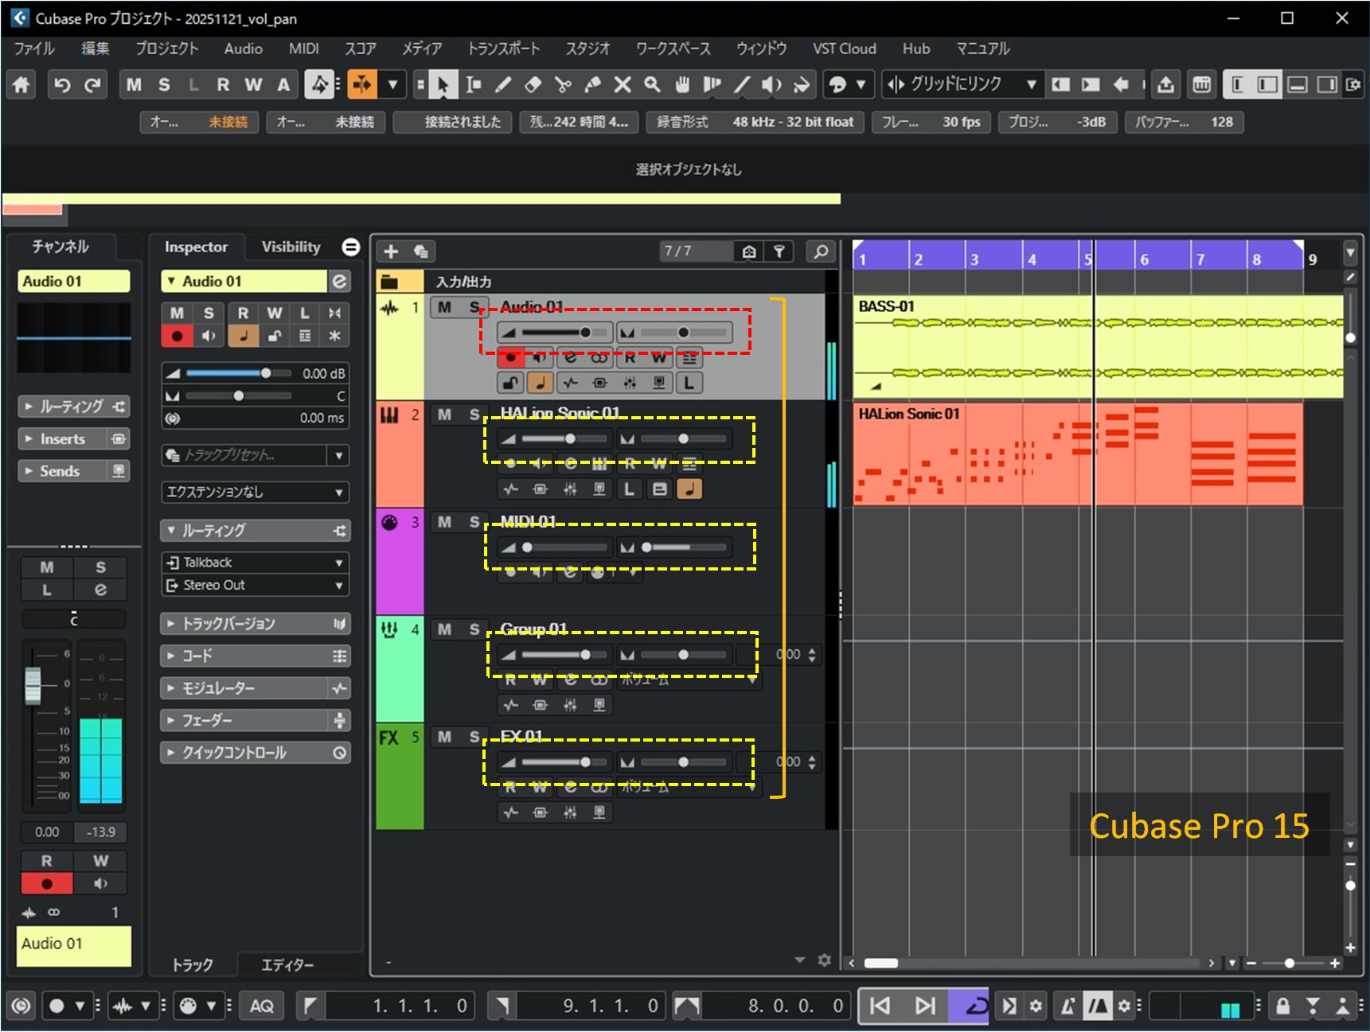Viewport: 1370px width, 1032px height.
Task: Open the track search magnifier
Action: (820, 251)
